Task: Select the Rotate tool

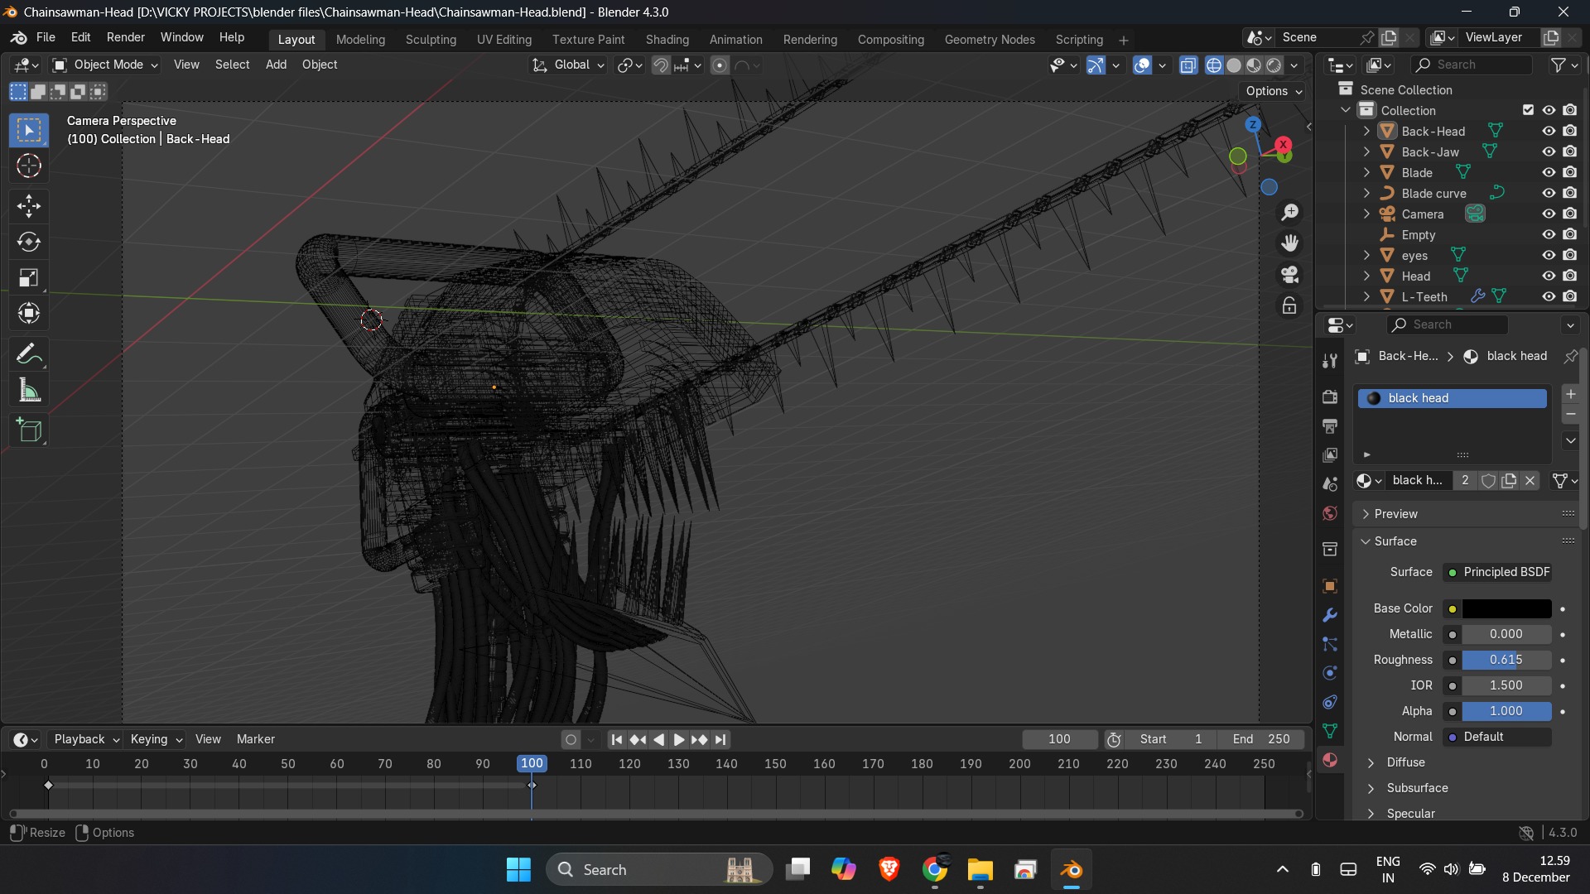Action: [29, 242]
